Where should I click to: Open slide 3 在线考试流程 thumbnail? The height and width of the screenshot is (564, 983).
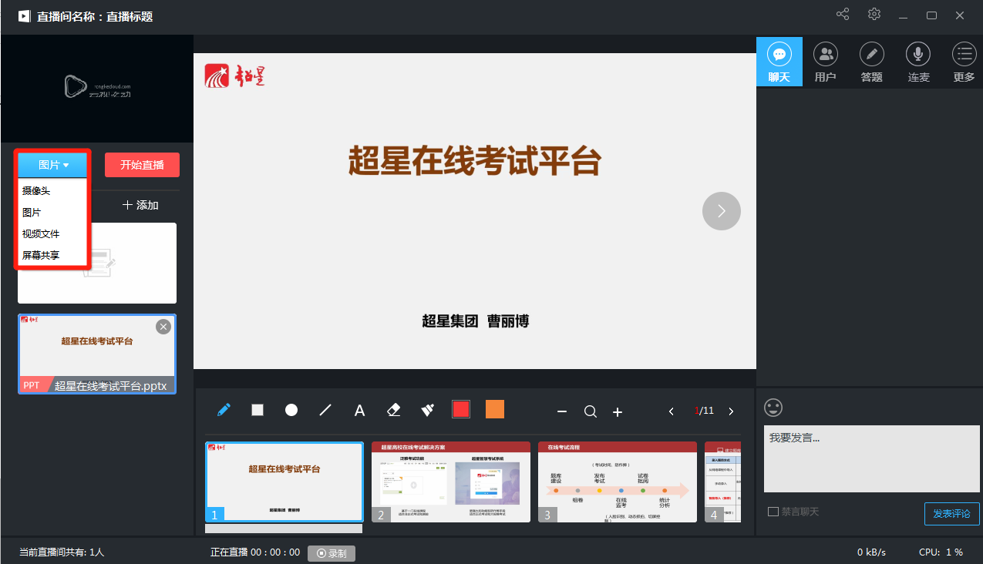click(618, 482)
